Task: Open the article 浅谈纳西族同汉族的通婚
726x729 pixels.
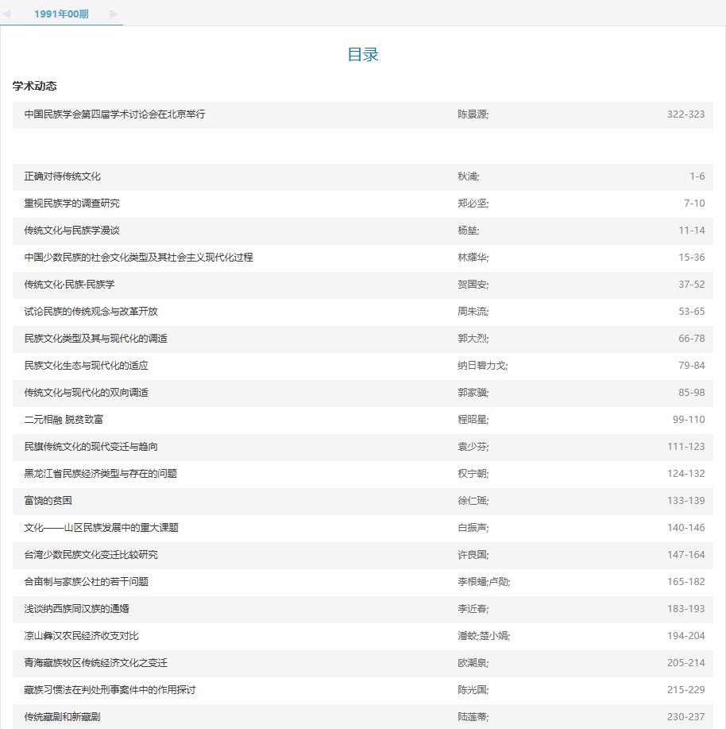Action: (x=76, y=609)
